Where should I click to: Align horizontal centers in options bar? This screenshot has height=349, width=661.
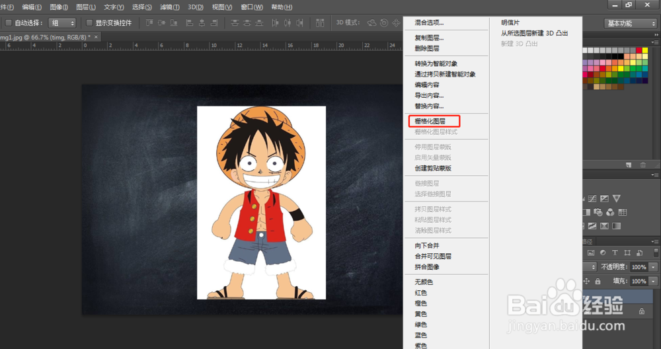tap(202, 22)
